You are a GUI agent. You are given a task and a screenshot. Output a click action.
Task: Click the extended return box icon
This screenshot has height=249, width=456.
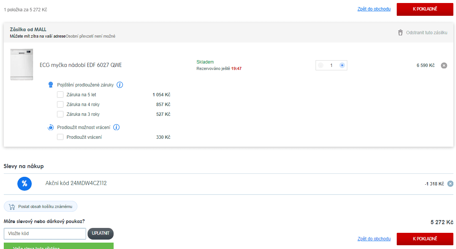point(51,128)
